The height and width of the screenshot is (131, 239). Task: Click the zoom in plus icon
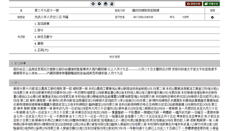(x=93, y=4)
